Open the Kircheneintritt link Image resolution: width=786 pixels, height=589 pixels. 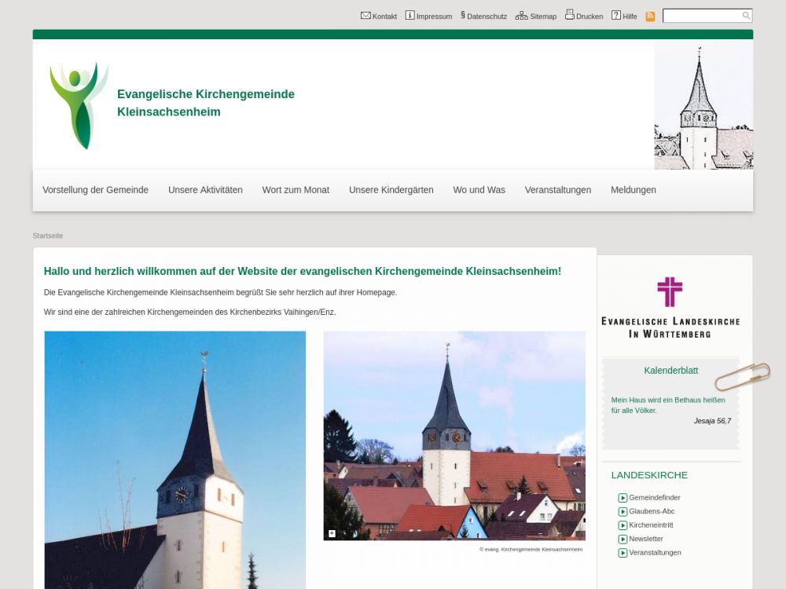[x=651, y=525]
